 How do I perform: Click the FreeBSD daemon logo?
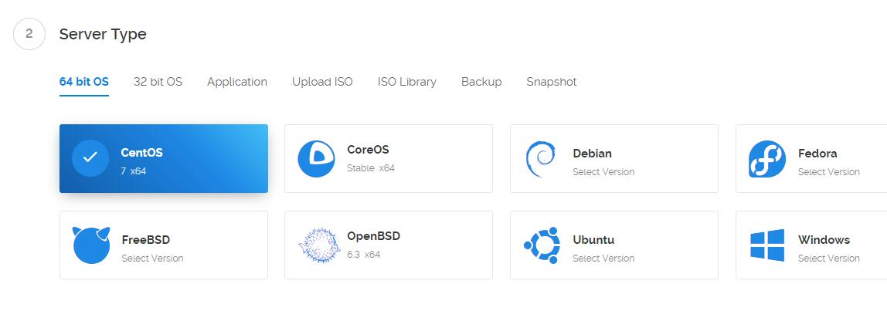click(91, 245)
